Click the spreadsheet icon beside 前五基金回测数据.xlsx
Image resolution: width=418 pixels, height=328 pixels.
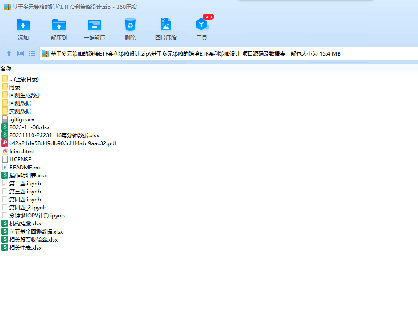(x=5, y=231)
